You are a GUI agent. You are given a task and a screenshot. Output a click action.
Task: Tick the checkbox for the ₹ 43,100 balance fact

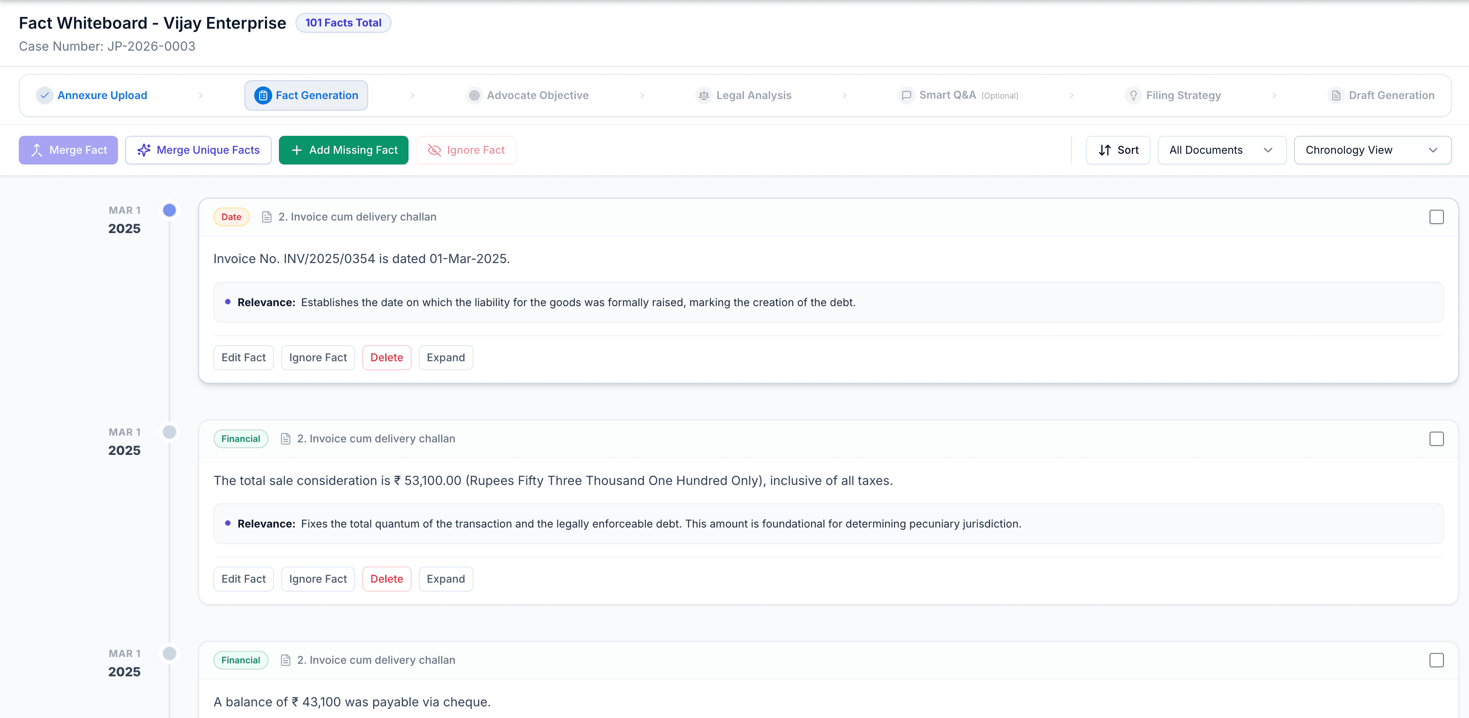[1436, 660]
